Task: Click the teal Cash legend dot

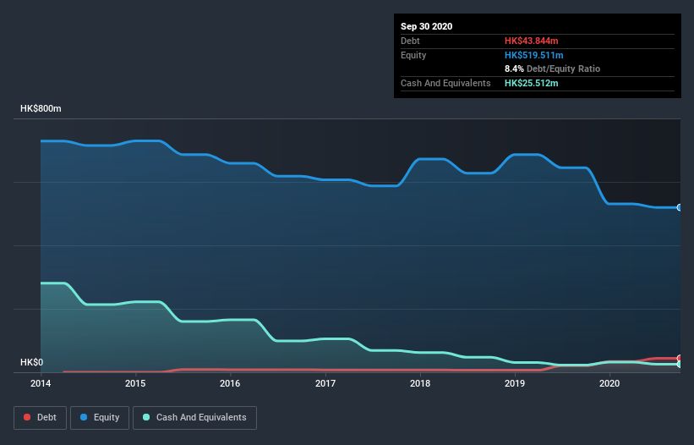Action: pos(147,417)
